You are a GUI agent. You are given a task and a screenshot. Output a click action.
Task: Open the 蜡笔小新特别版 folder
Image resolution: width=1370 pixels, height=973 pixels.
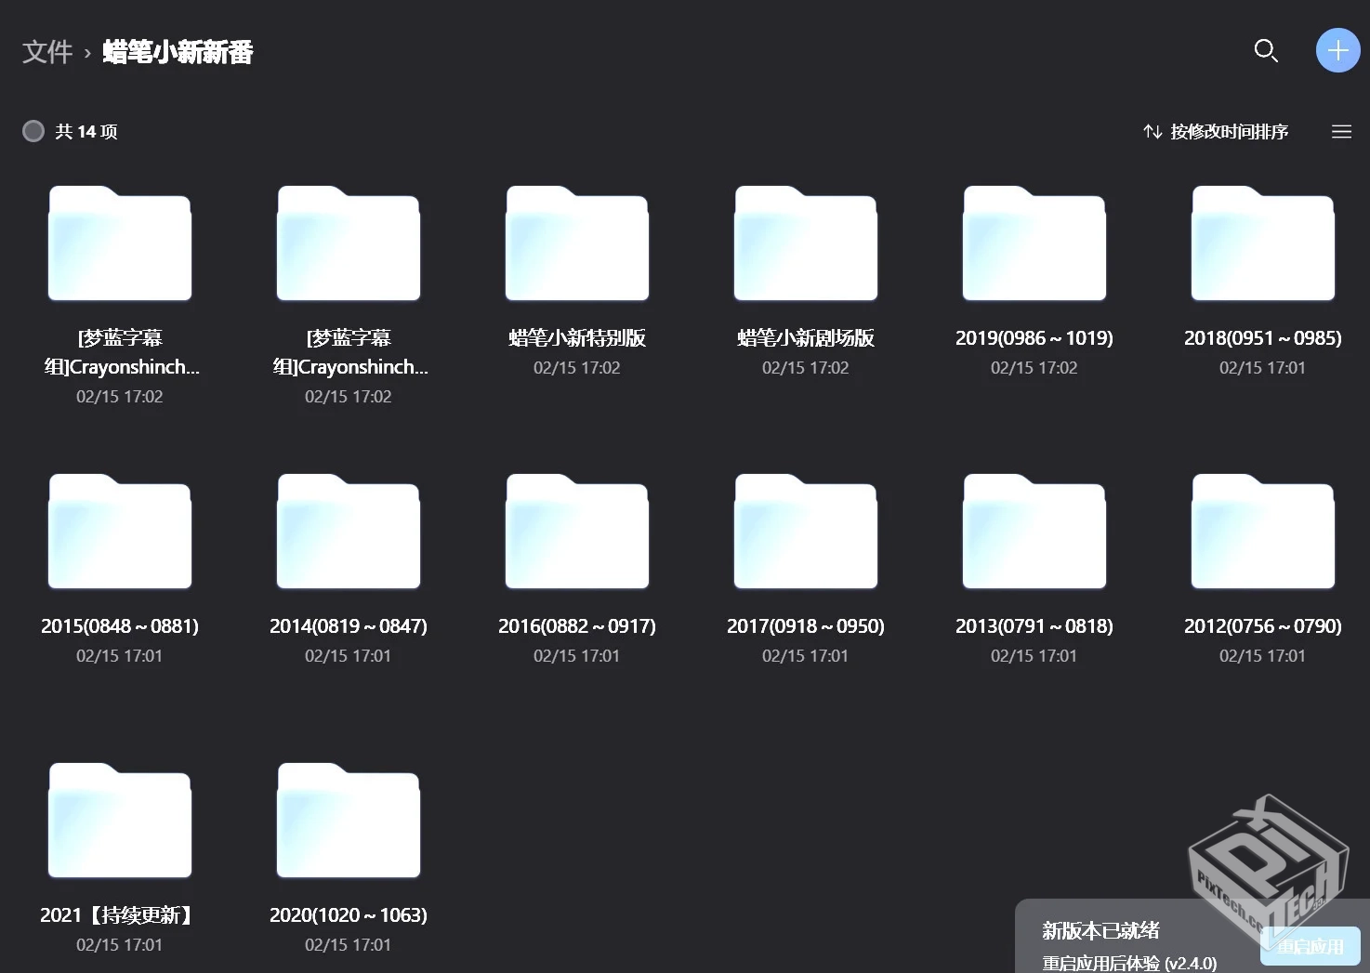coord(576,243)
